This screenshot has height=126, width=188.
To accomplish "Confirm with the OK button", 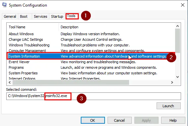I will point(93,120).
